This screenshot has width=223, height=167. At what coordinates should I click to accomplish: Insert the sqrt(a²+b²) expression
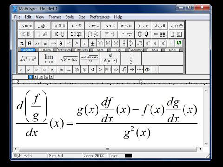click(28, 59)
